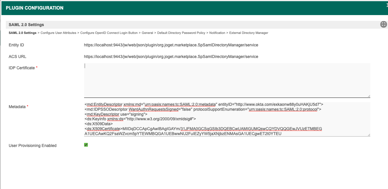Toggle fullscreen for SAML 2.0 Settings panel

pos(383,24)
